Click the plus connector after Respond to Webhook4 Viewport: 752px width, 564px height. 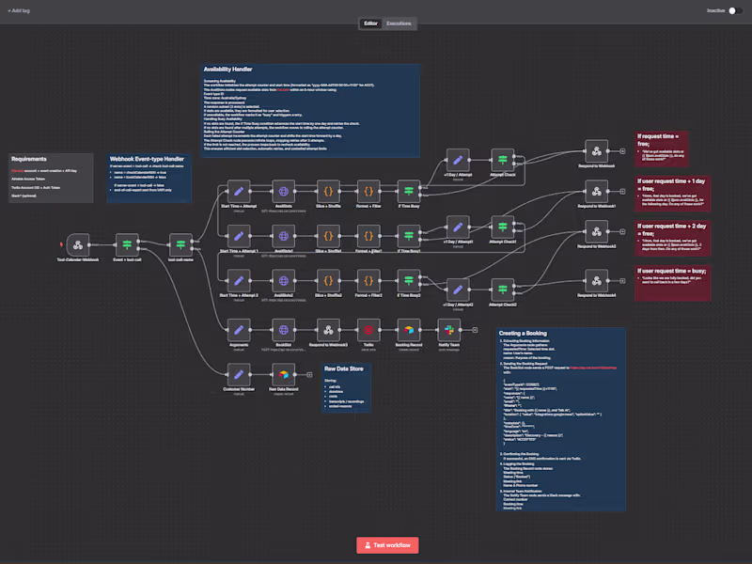621,279
